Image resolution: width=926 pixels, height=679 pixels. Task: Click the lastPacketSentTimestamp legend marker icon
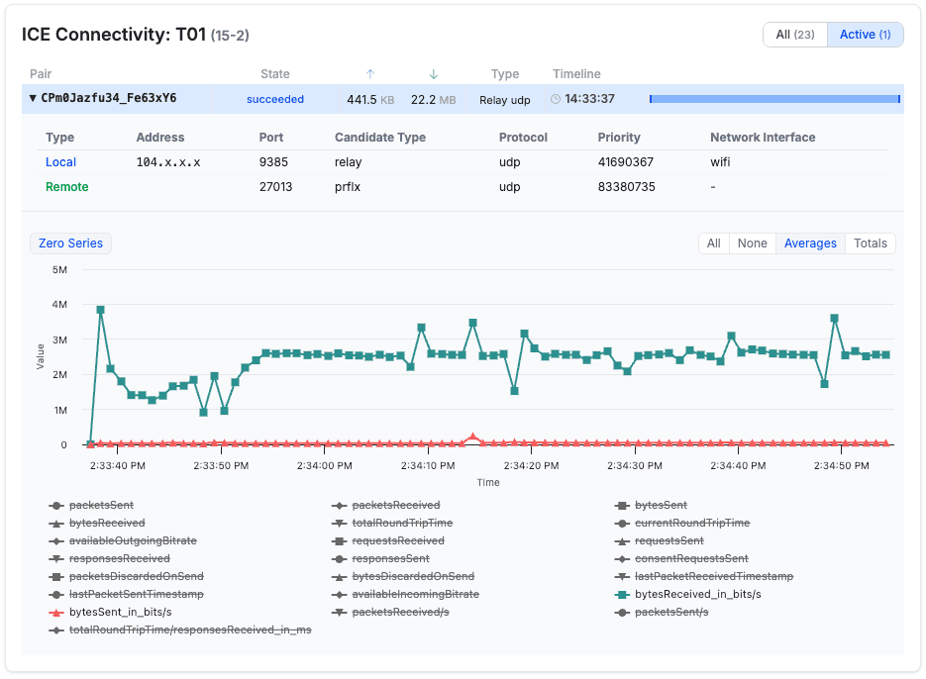[x=56, y=594]
